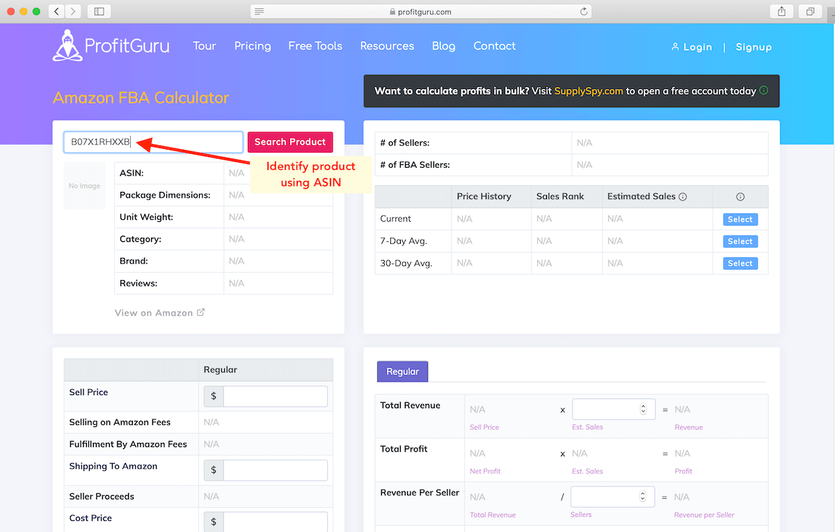Click the 'Net Profit' caption
This screenshot has height=532, width=835.
pos(485,471)
